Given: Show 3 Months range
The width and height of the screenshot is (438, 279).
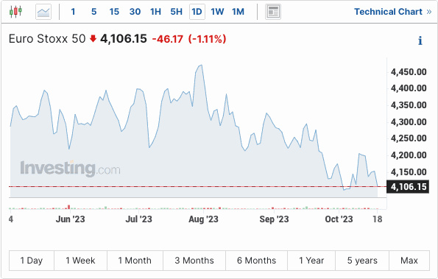Looking at the screenshot, I should click(x=194, y=261).
